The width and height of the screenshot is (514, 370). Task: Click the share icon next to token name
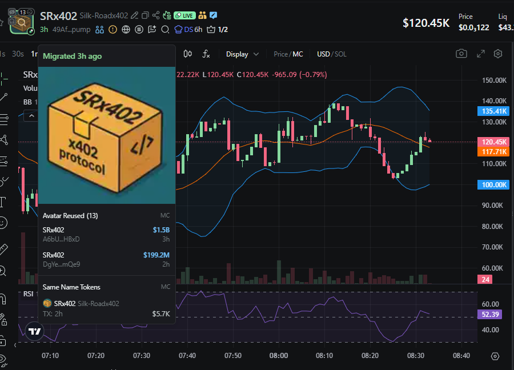pos(156,15)
